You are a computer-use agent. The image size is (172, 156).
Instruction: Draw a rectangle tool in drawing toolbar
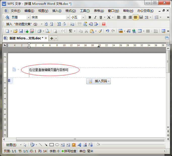[x=52, y=145]
